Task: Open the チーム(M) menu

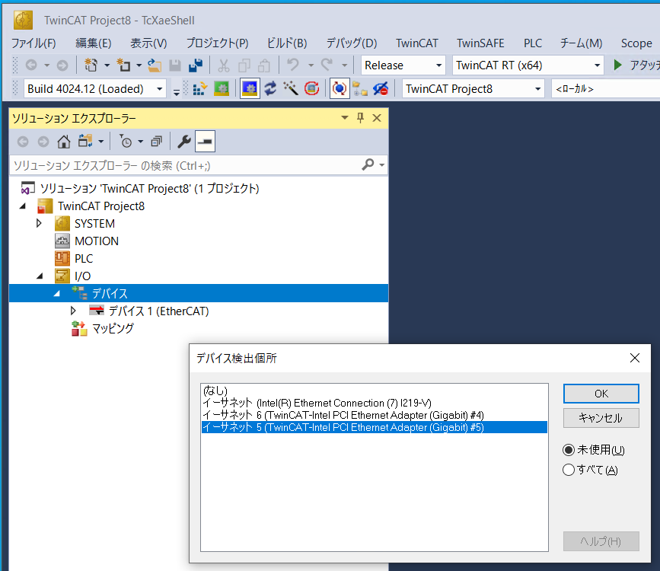Action: (581, 43)
